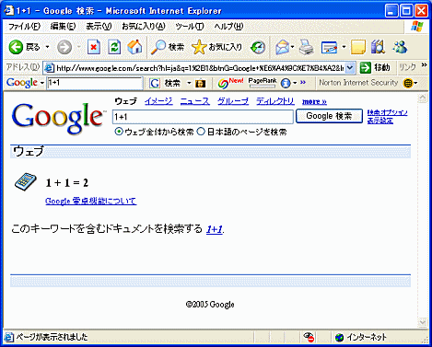This screenshot has width=432, height=347.
Task: Open the Mail button dropdown arrow
Action: 292,47
